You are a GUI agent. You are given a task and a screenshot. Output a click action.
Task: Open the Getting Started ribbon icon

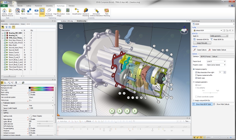tap(4, 12)
